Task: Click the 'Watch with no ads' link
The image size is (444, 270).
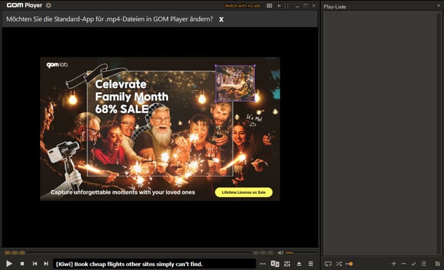Action: tap(243, 6)
